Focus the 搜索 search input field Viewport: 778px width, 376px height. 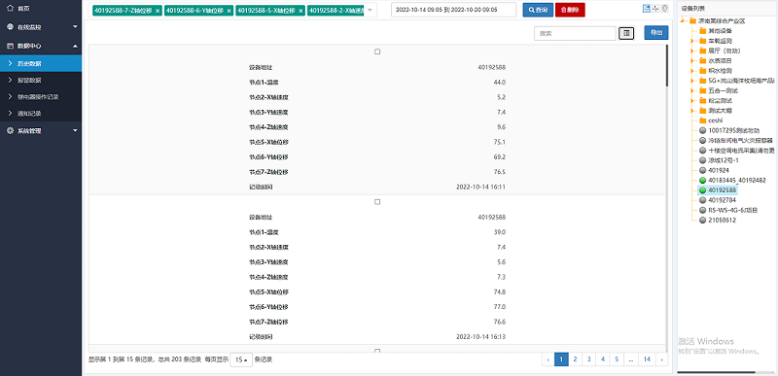pos(575,33)
